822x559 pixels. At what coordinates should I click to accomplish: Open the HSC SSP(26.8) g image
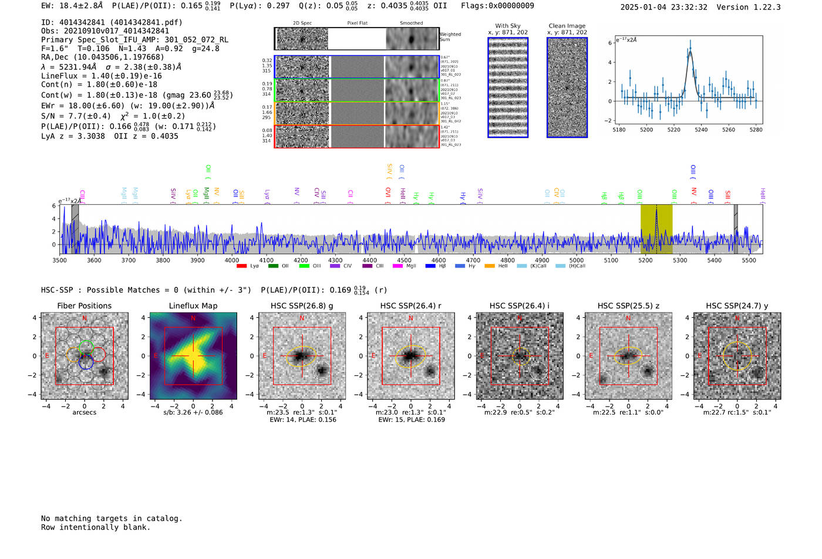click(x=302, y=356)
